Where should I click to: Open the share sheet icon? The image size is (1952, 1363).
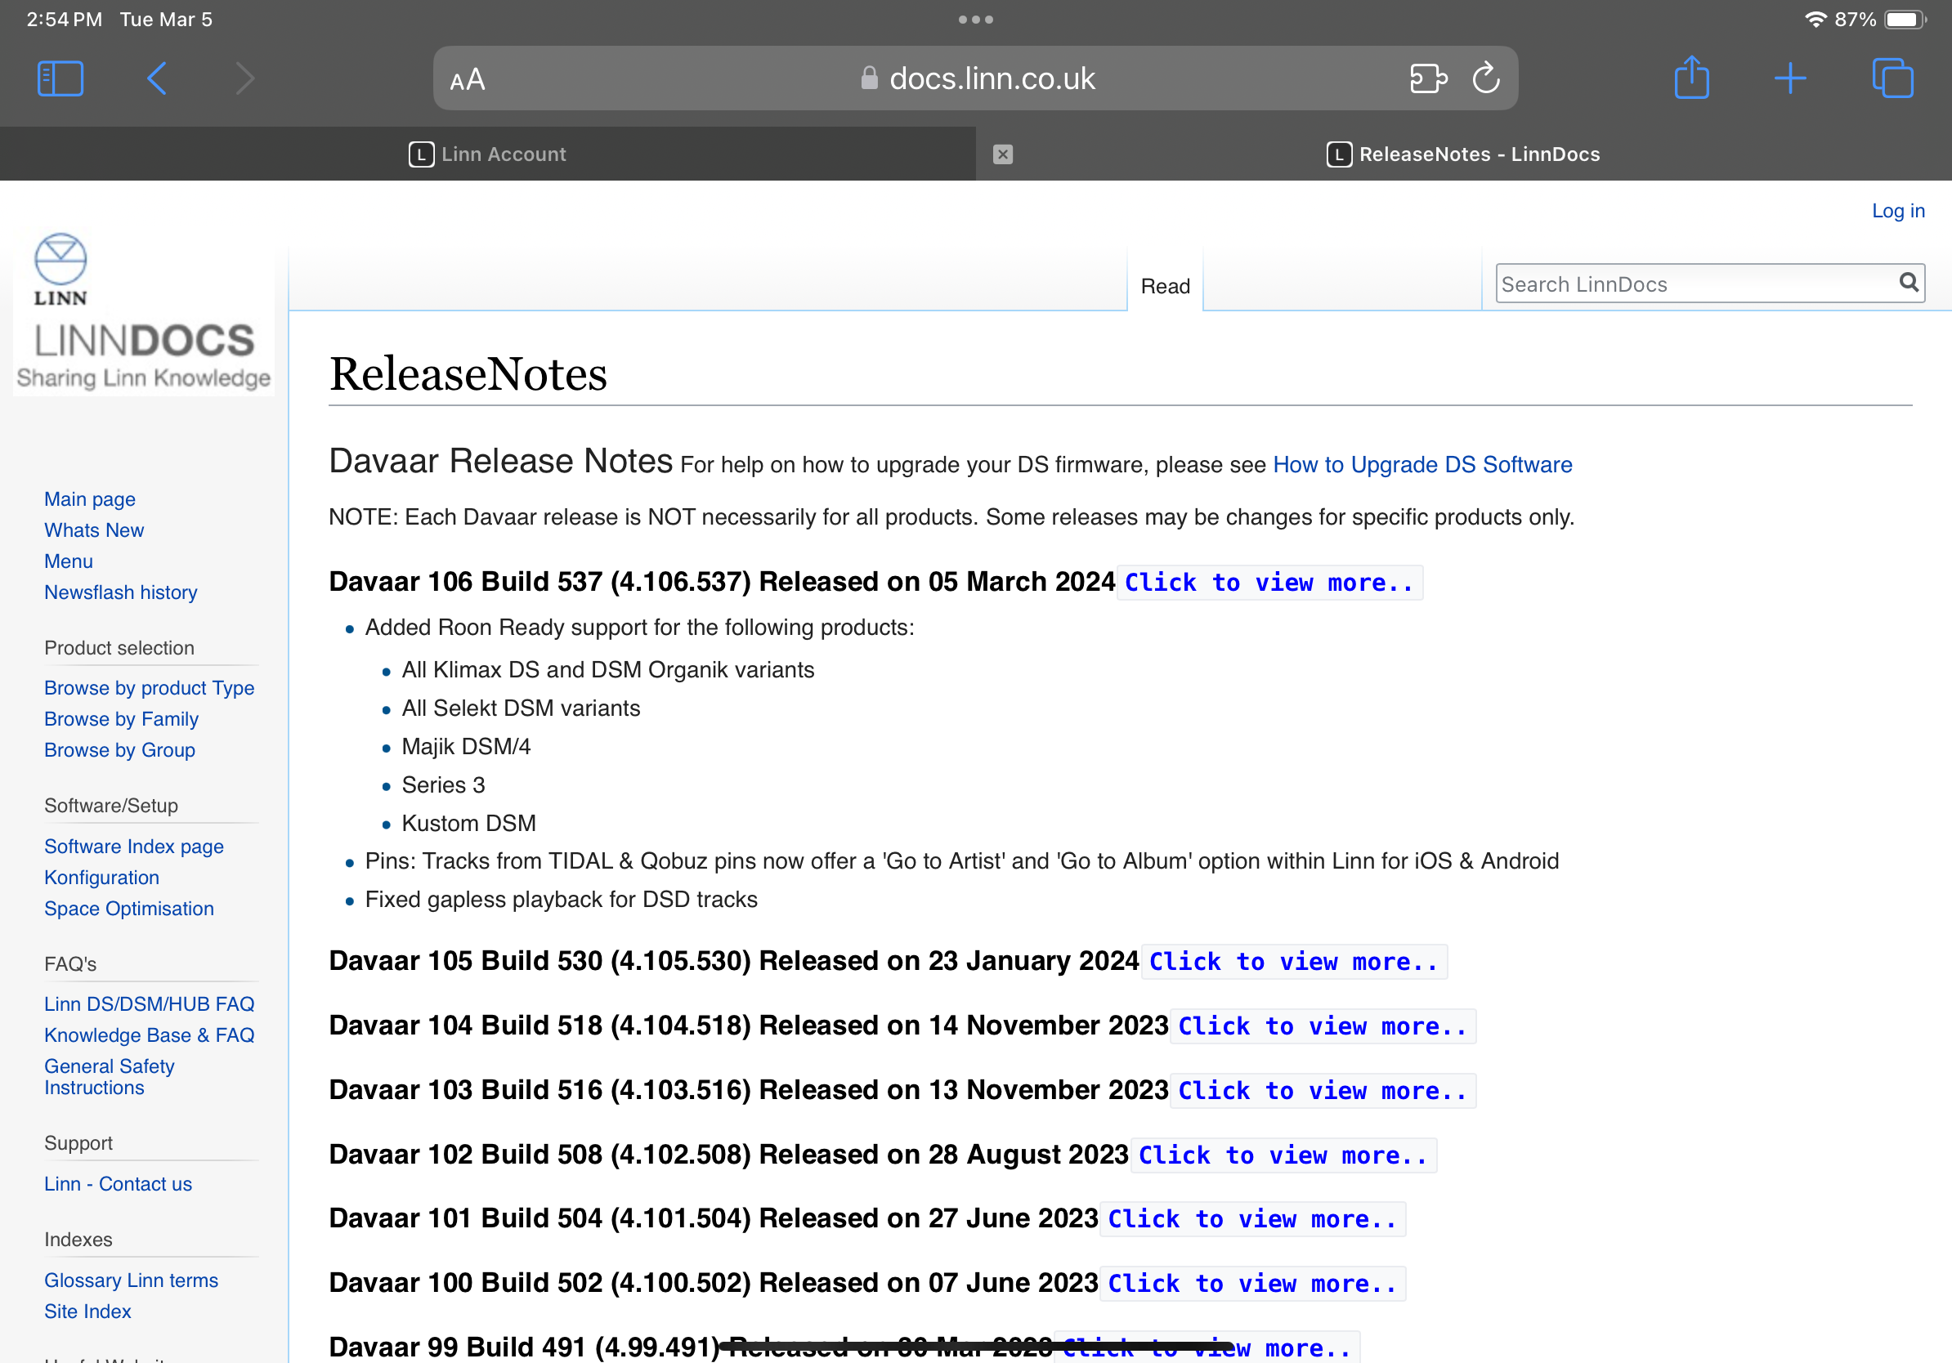point(1691,78)
